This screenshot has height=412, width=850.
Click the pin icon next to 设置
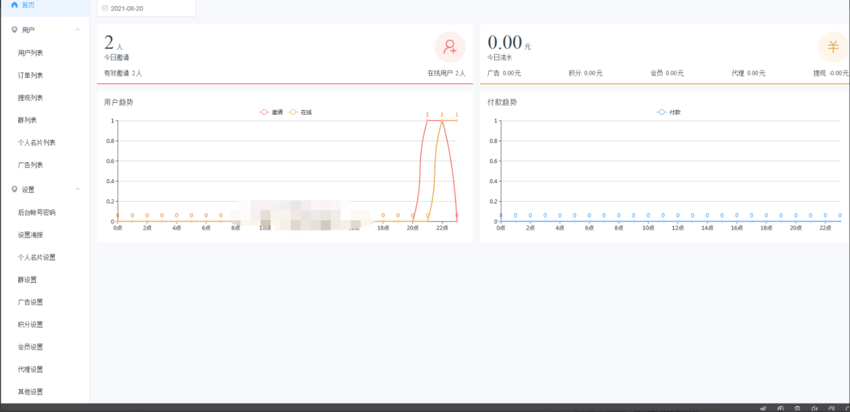coord(15,189)
